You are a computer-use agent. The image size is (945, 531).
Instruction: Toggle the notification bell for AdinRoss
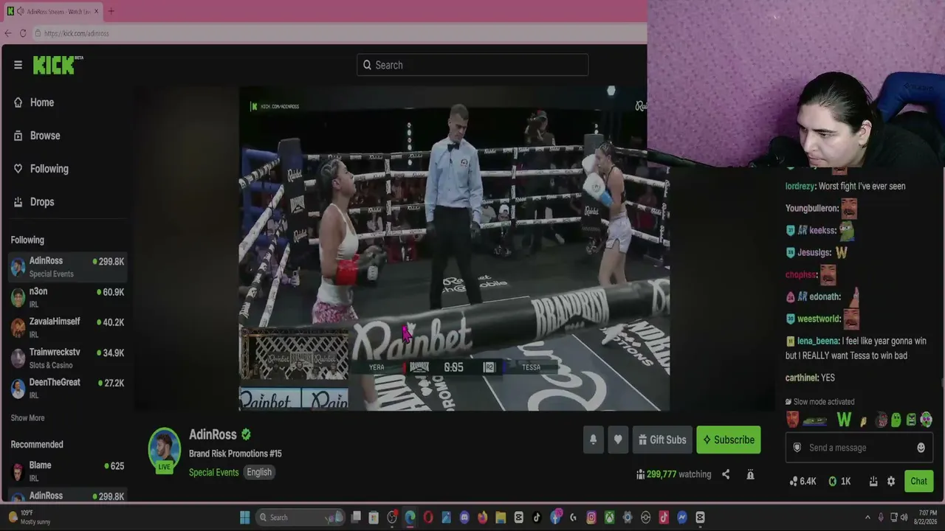[593, 440]
